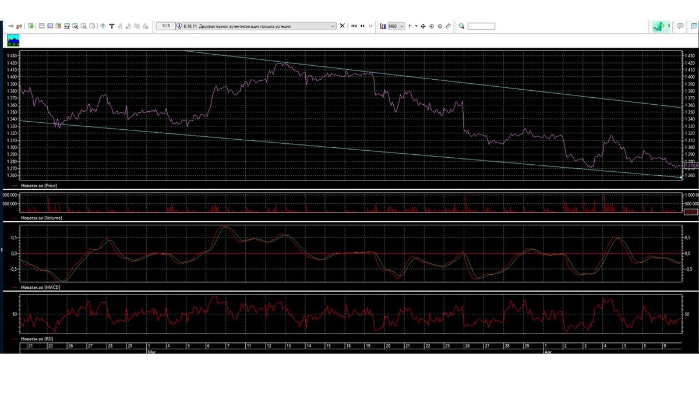
Task: Click the chart type candlestick icon
Action: tap(383, 26)
